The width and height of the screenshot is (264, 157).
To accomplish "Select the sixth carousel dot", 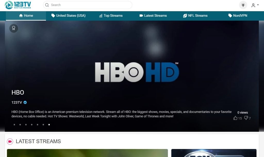I will pos(43,125).
